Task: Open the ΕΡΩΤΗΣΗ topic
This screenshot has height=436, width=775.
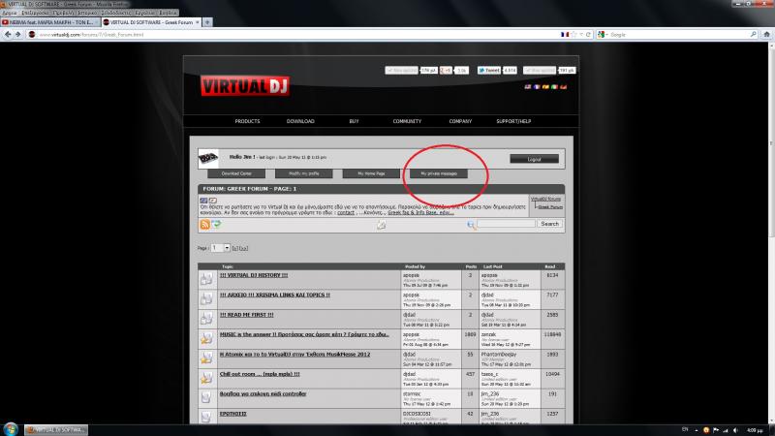Action: coord(232,414)
